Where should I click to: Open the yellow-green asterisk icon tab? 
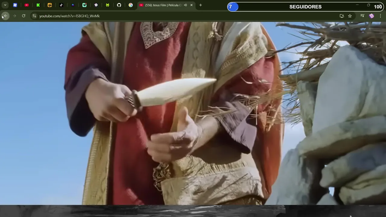pyautogui.click(x=108, y=5)
